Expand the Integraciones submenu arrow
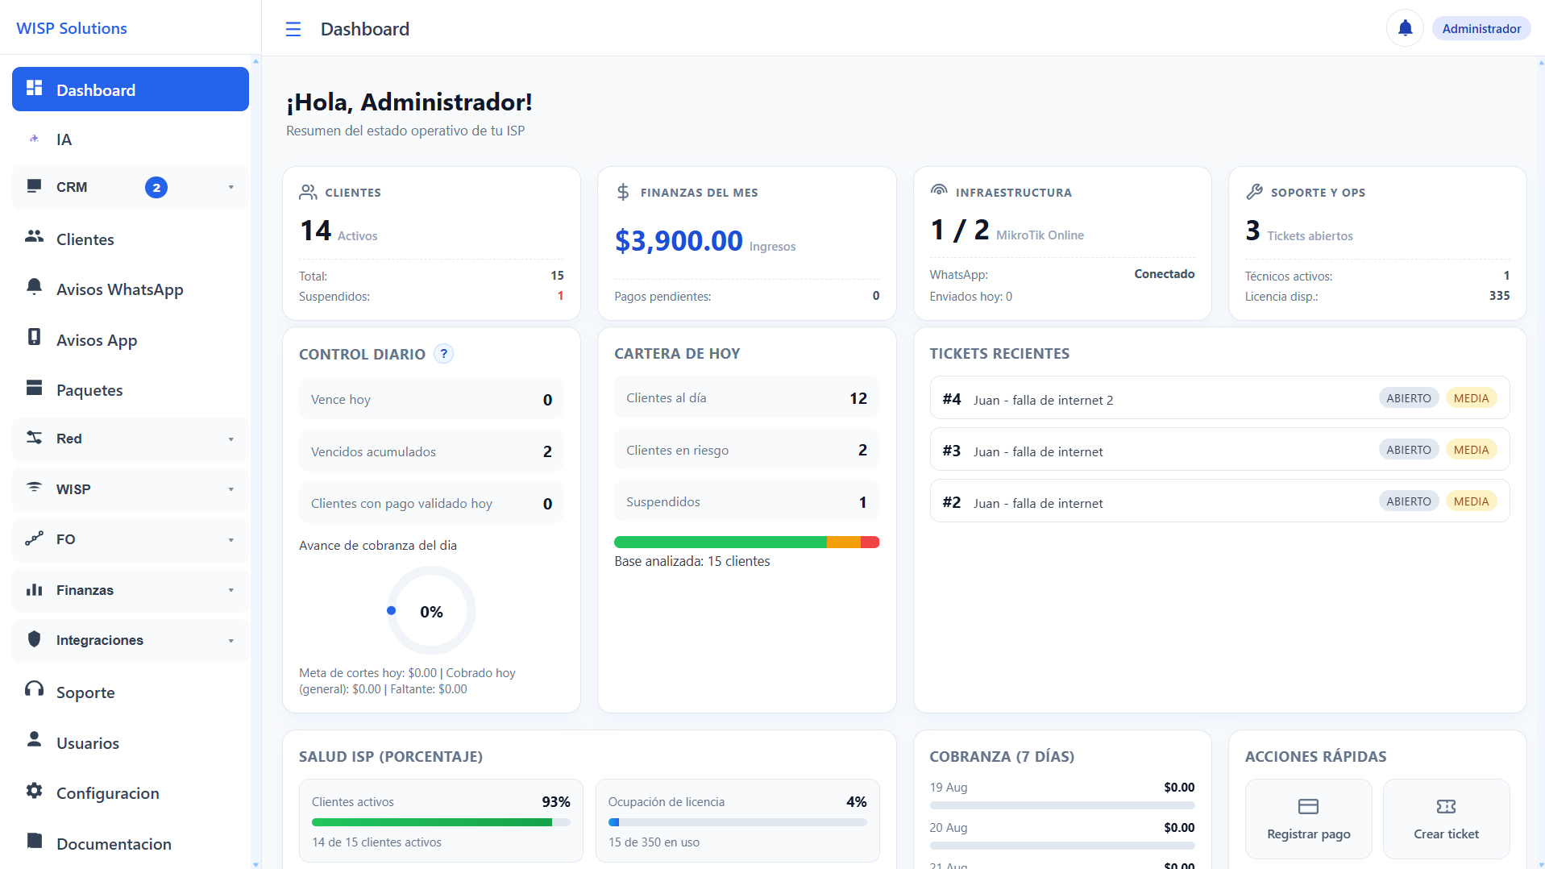Viewport: 1545px width, 869px height. (231, 641)
